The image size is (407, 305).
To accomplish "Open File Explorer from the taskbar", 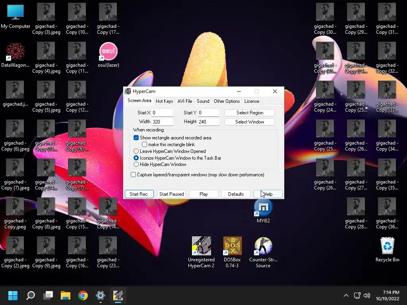I will click(66, 295).
